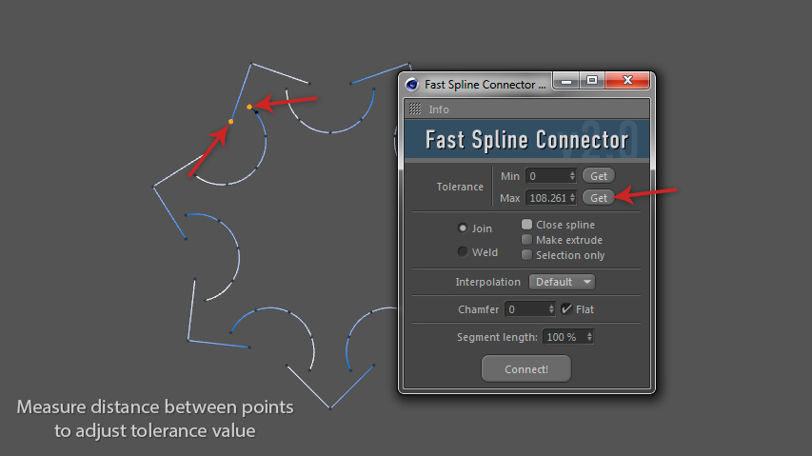Select the Weld radio button
This screenshot has width=812, height=456.
(463, 251)
